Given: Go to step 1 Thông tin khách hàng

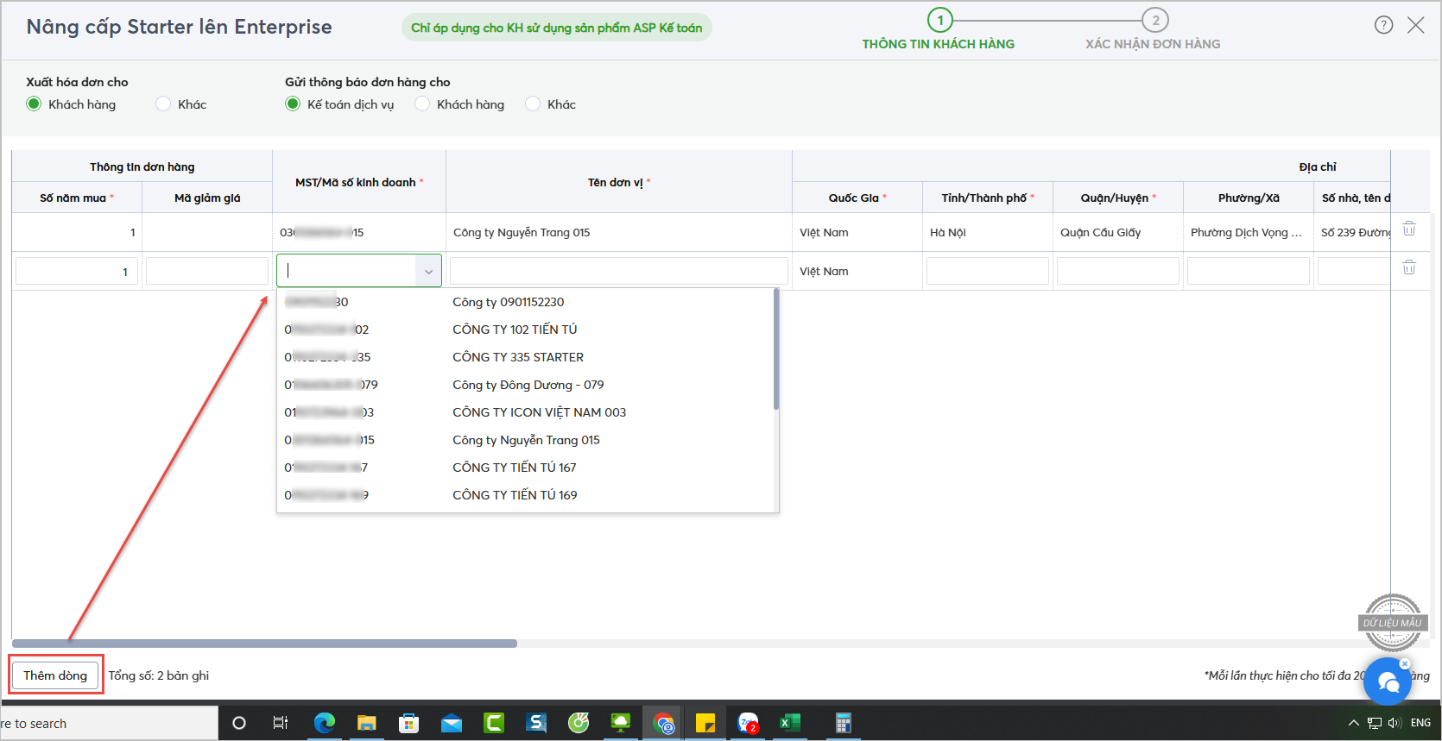Looking at the screenshot, I should pyautogui.click(x=939, y=30).
